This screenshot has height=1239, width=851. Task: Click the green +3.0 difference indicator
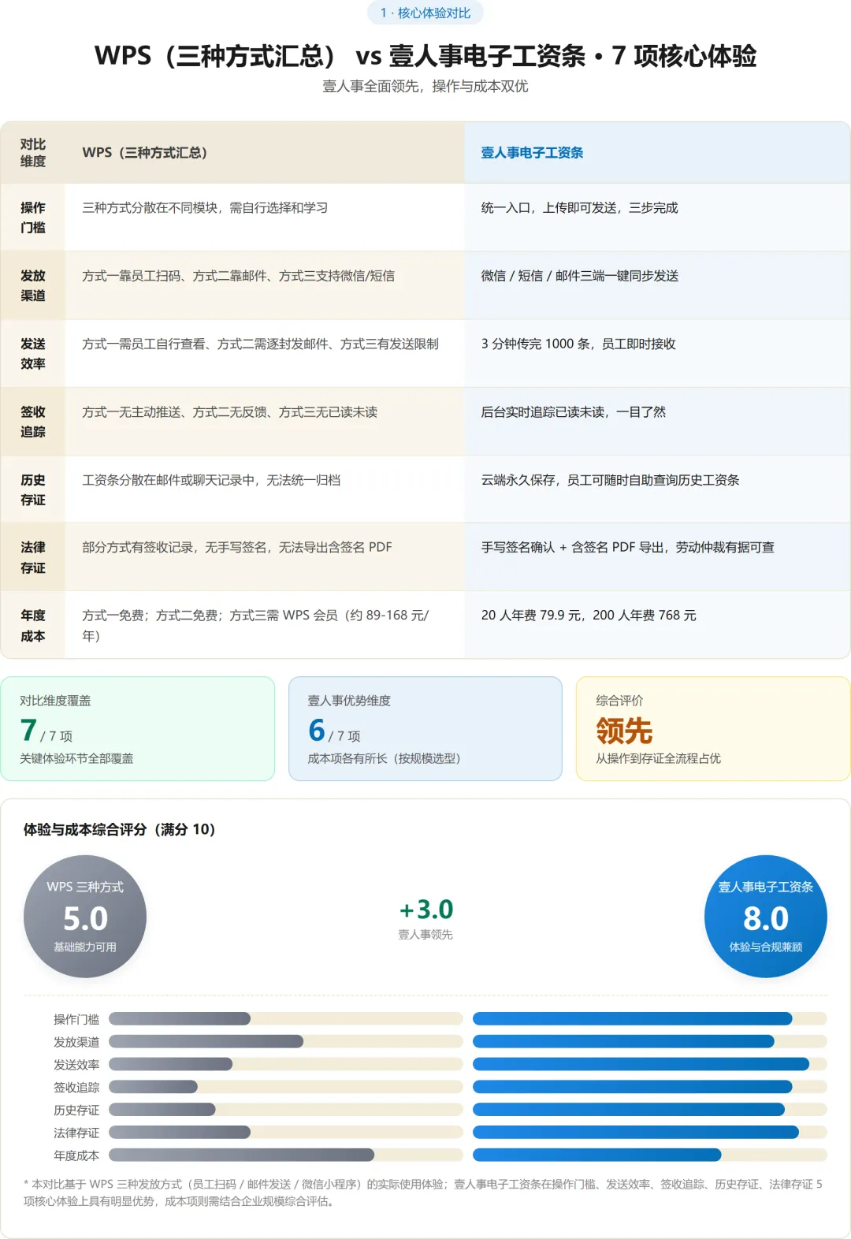tap(425, 910)
